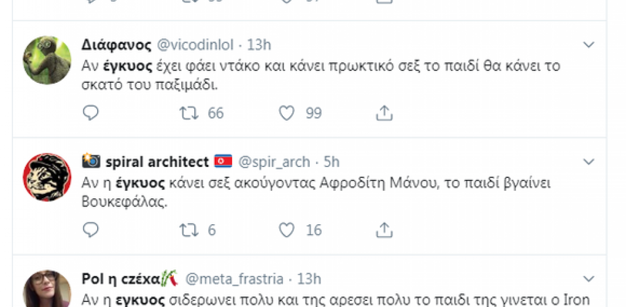The width and height of the screenshot is (626, 307).
Task: Open the 5h timestamp on spiral architect tweet
Action: [332, 162]
